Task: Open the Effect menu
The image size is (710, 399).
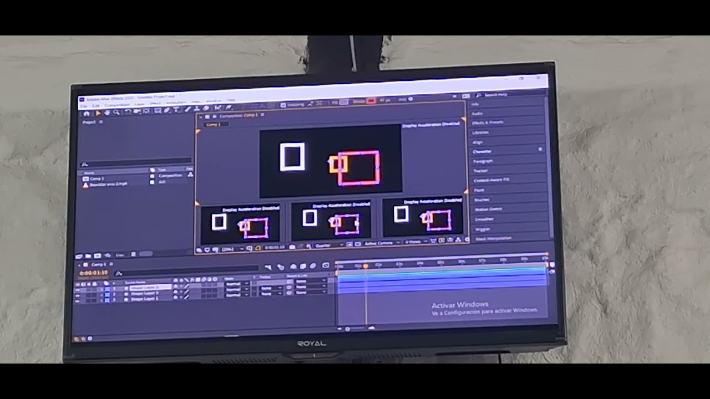Action: pos(154,104)
